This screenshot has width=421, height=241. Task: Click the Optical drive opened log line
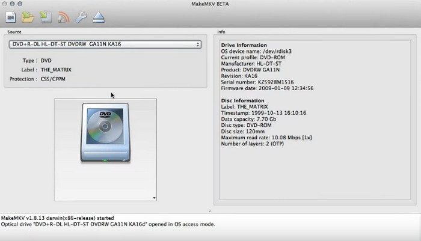(x=108, y=224)
